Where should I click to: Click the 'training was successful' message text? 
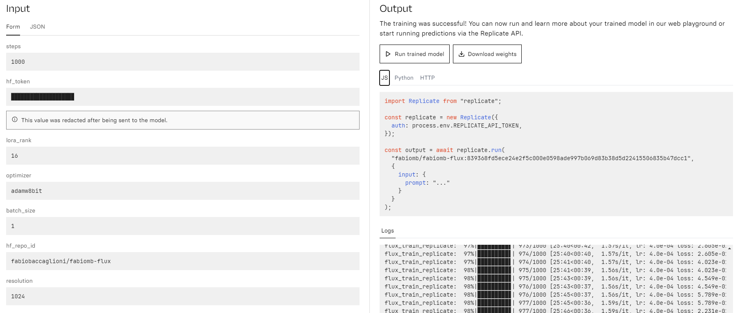(x=552, y=29)
